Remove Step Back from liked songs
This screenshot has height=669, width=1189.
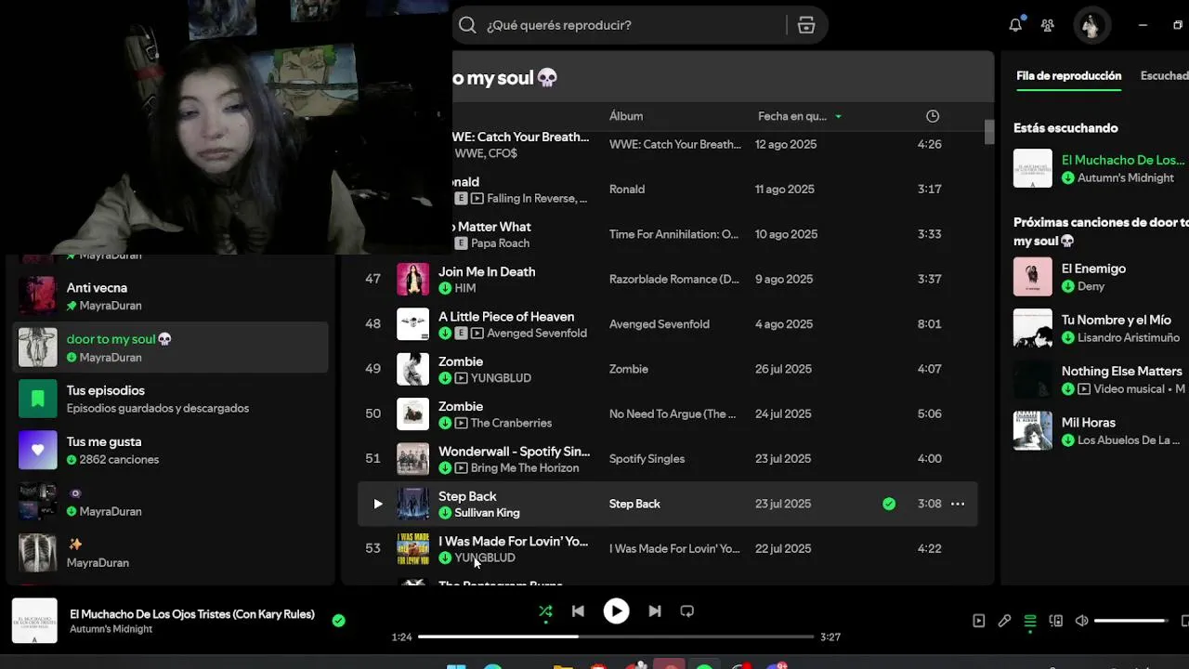point(889,504)
